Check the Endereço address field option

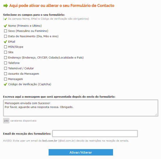pos(6,57)
